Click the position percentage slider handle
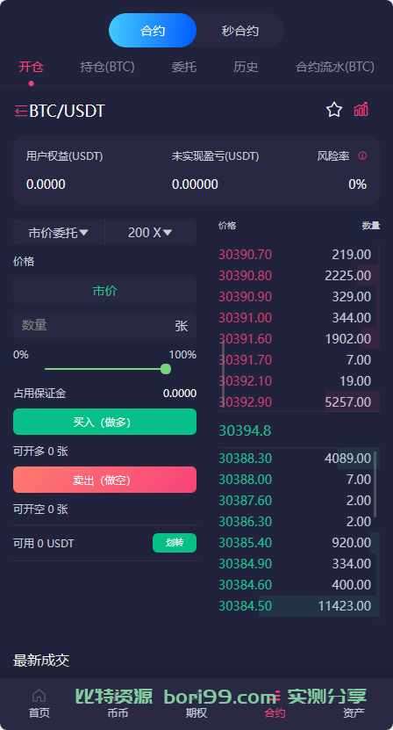The height and width of the screenshot is (730, 393). point(165,369)
